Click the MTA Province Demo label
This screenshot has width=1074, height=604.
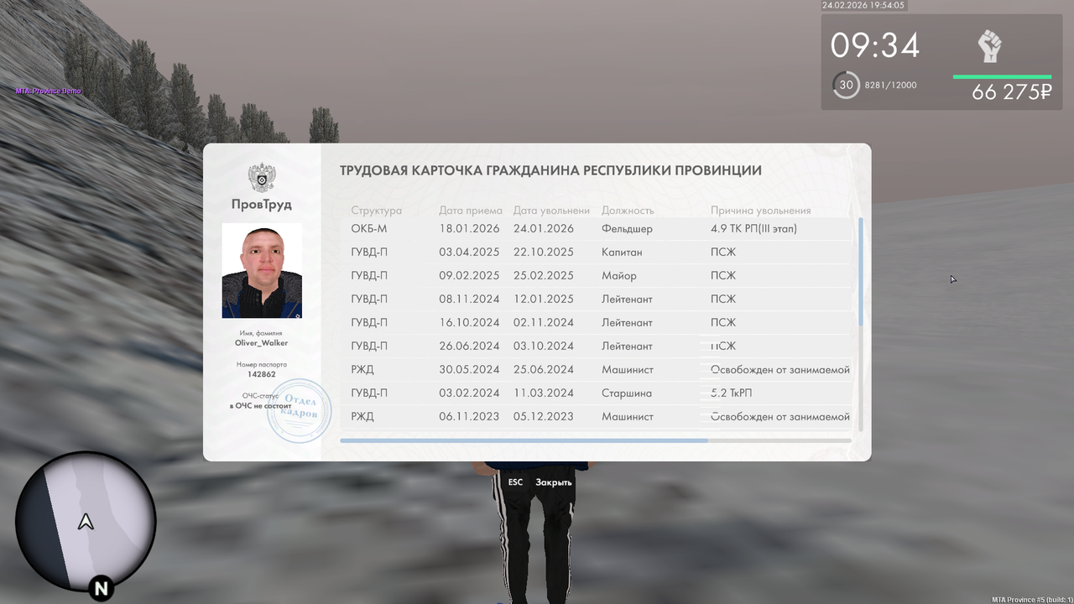coord(49,91)
